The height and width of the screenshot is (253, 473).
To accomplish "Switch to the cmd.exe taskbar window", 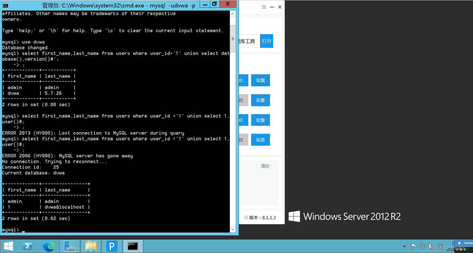I will 133,246.
